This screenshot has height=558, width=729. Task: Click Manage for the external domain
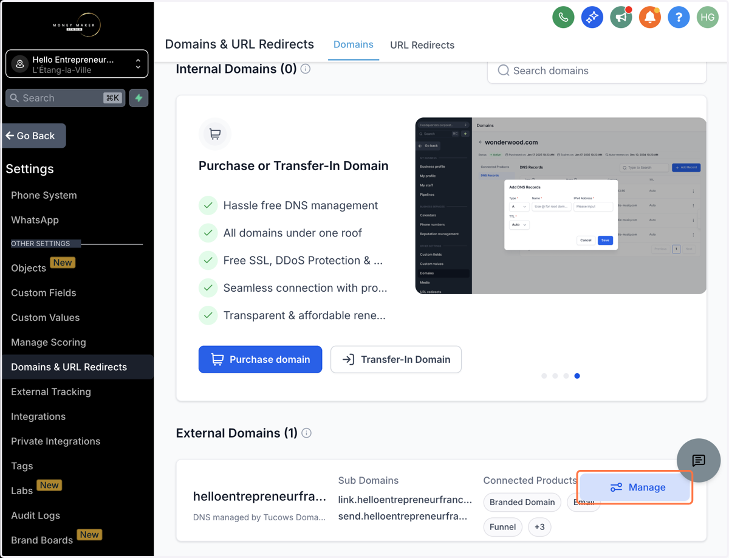tap(635, 487)
